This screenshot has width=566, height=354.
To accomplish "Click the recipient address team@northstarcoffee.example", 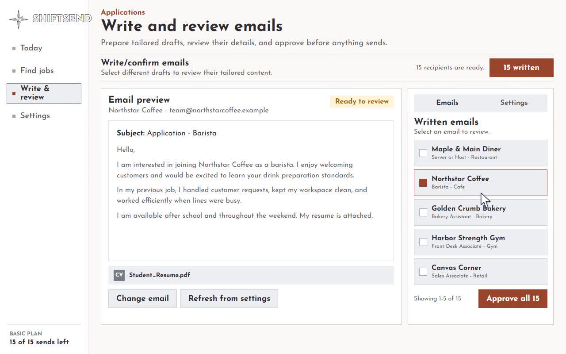I will (219, 111).
